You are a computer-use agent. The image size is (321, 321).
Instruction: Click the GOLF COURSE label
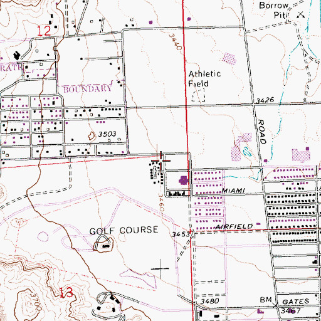click(x=124, y=231)
